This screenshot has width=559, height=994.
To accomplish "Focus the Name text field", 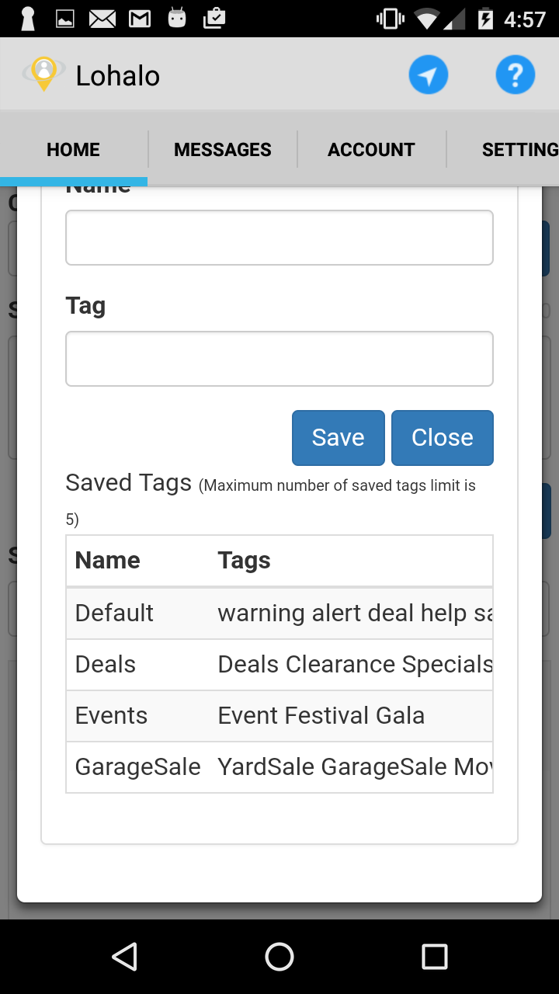I will 279,238.
